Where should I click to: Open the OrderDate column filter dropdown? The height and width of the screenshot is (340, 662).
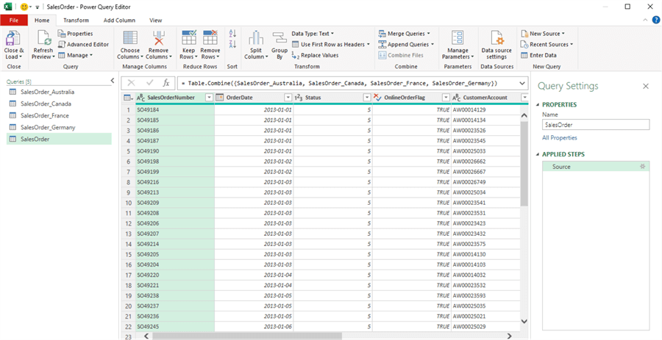[288, 98]
